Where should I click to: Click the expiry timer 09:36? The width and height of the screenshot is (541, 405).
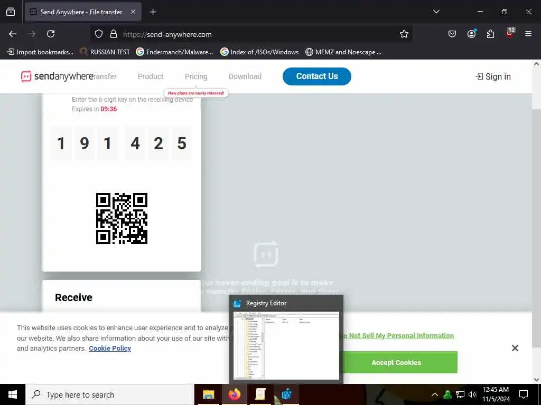click(109, 109)
